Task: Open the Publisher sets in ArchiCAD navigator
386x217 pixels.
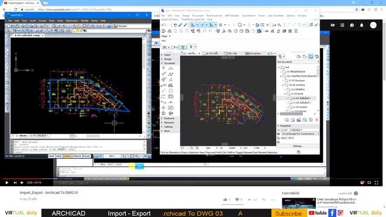Action: click(317, 57)
